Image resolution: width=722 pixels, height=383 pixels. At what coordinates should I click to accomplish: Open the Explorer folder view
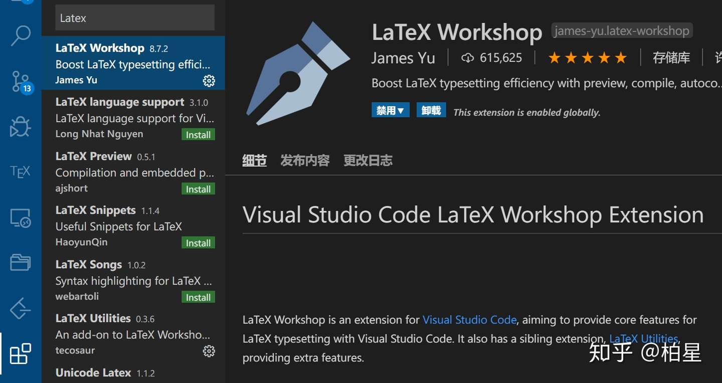tap(20, 262)
